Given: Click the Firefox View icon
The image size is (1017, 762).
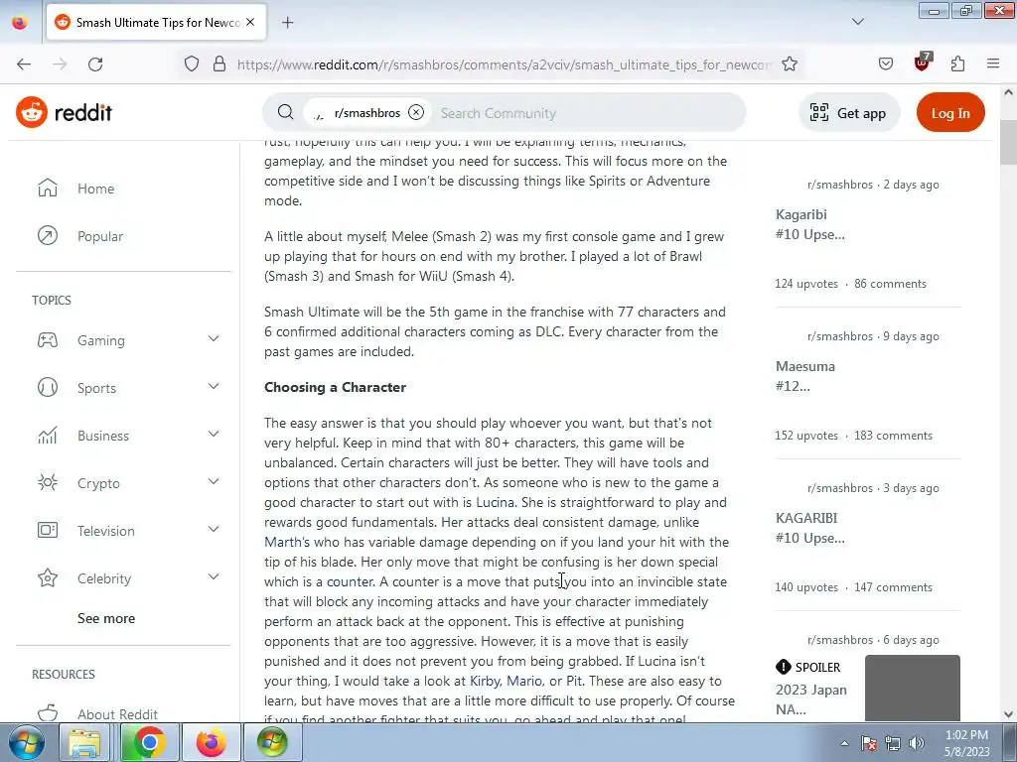Looking at the screenshot, I should point(20,23).
